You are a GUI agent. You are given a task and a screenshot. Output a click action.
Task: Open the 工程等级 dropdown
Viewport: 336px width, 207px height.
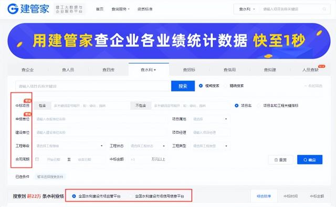coord(70,146)
